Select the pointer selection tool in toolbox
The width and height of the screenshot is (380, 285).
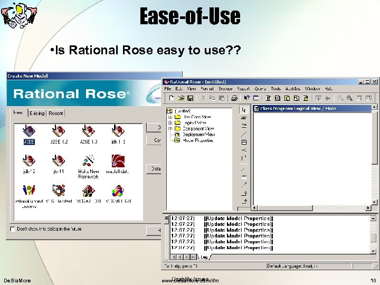244,110
